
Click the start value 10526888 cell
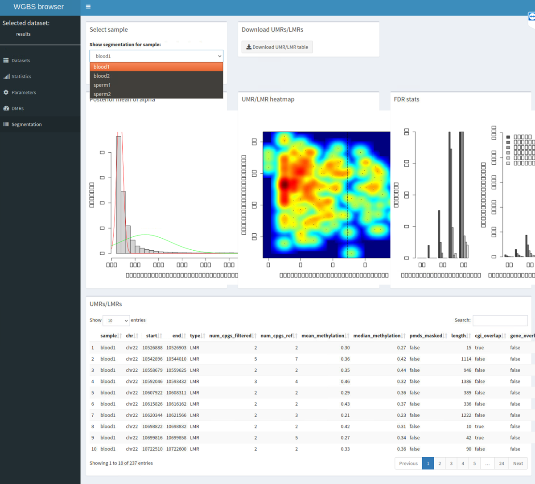152,348
